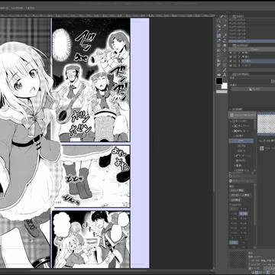Toggle eye icon of the highlighted layer row
This screenshot has width=275, height=275.
[x=230, y=61]
